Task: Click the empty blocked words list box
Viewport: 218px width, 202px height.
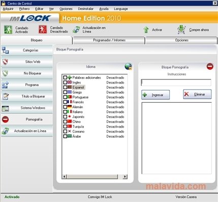Action: click(177, 138)
